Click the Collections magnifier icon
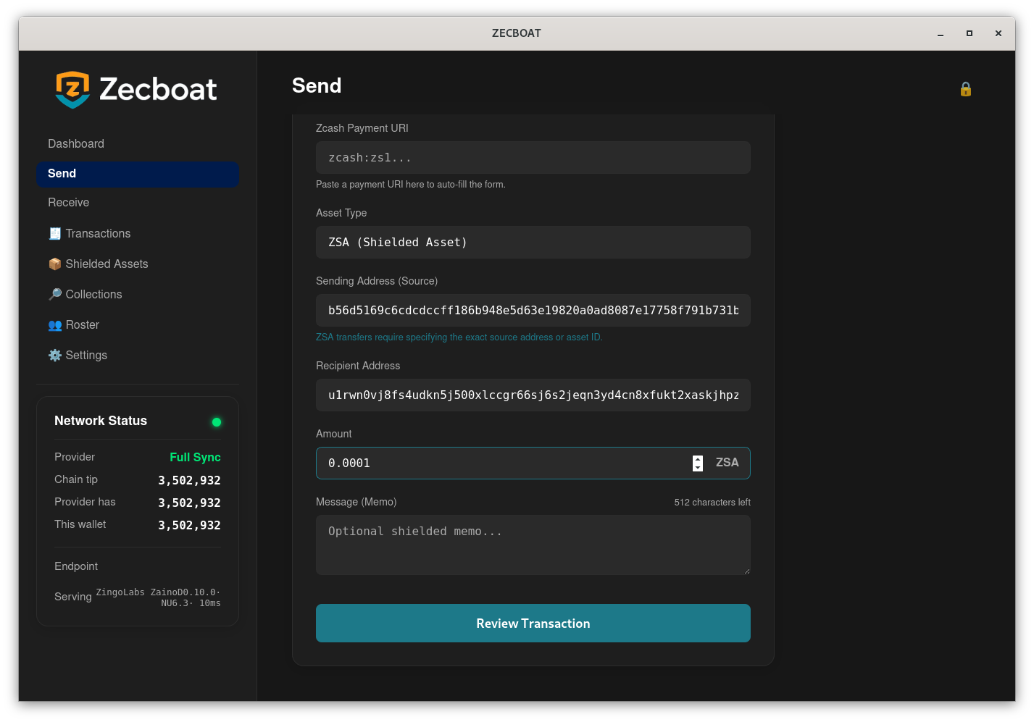This screenshot has height=722, width=1034. point(55,294)
